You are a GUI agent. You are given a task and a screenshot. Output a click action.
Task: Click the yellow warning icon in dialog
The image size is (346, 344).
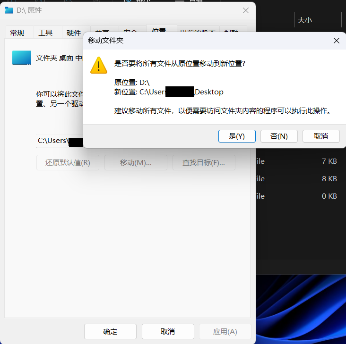tap(99, 65)
